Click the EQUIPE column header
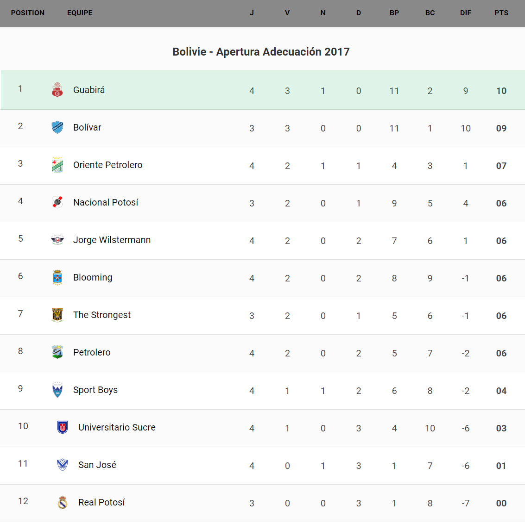The image size is (525, 524). coord(80,13)
